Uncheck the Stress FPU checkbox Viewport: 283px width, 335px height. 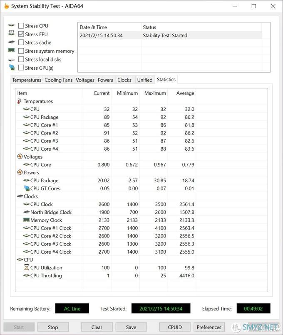click(x=21, y=34)
